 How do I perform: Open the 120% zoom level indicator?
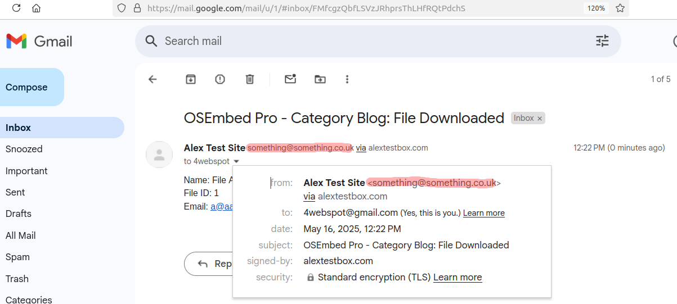(596, 8)
